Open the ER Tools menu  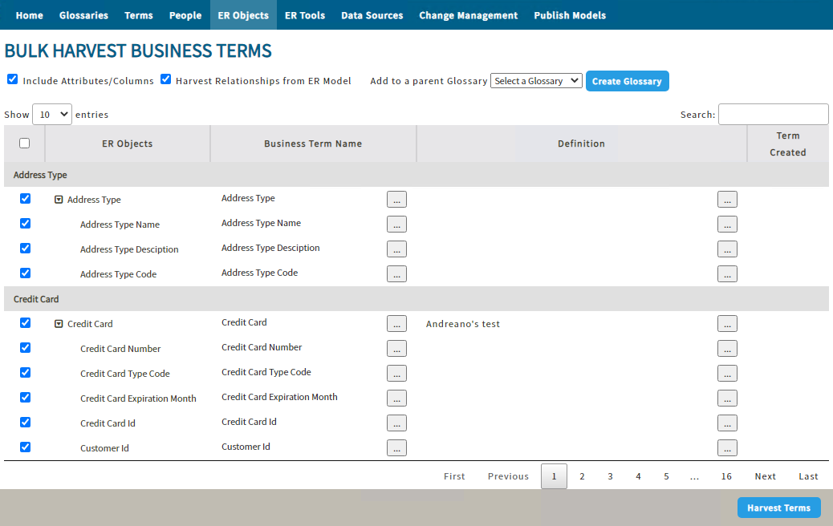pos(305,15)
